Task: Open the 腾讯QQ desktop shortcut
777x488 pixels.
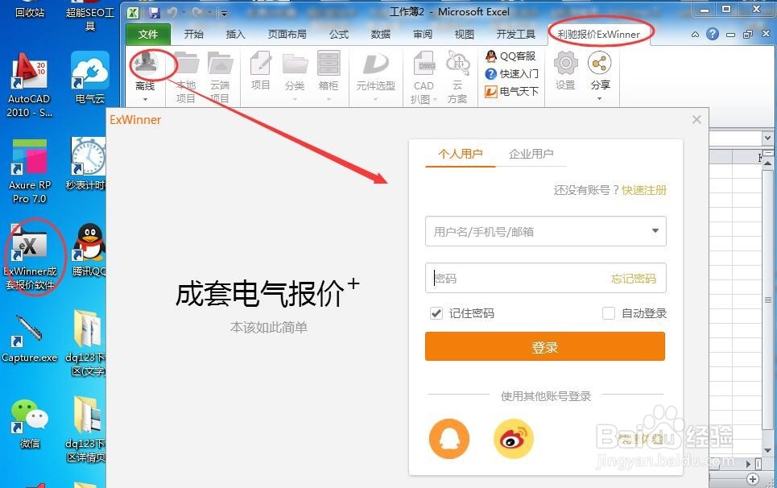Action: coord(89,250)
